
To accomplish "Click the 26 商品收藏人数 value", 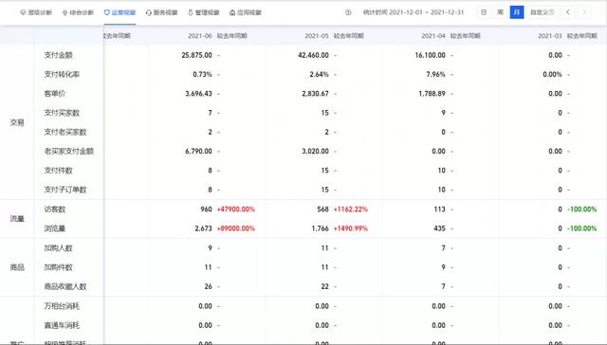I will tap(209, 286).
